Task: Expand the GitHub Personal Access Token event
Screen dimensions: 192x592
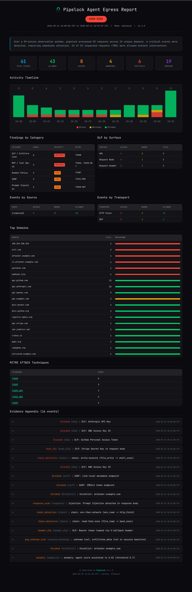Action: pos(96,440)
